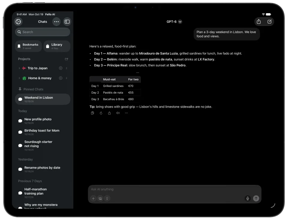Open the settings gear icon in sidebar
The width and height of the screenshot is (288, 220).
(x=18, y=22)
